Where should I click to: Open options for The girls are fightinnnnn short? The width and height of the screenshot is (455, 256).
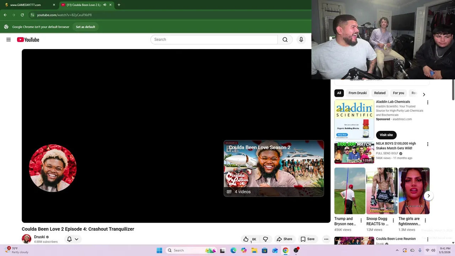coord(425,220)
